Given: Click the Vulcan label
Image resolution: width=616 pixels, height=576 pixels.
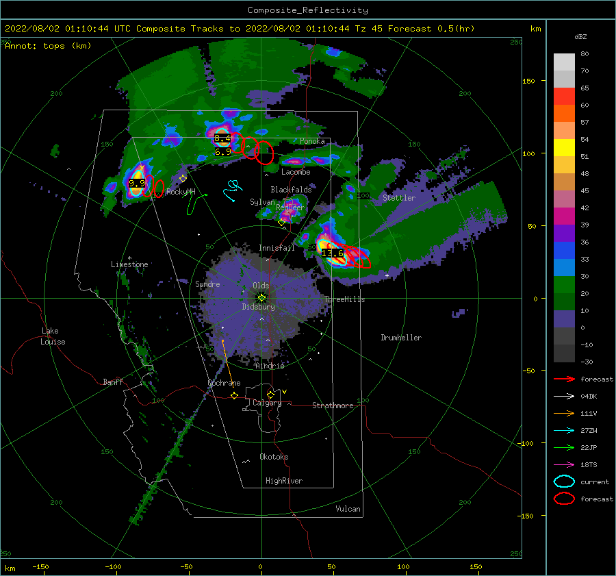Looking at the screenshot, I should [348, 509].
